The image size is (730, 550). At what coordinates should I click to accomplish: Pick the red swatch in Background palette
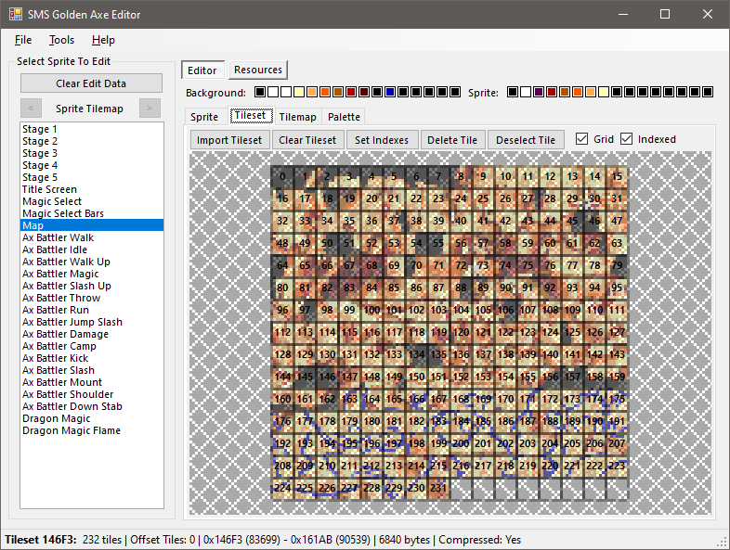(x=351, y=92)
